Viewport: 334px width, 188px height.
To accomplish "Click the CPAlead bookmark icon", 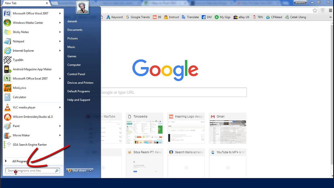I will tap(268, 17).
